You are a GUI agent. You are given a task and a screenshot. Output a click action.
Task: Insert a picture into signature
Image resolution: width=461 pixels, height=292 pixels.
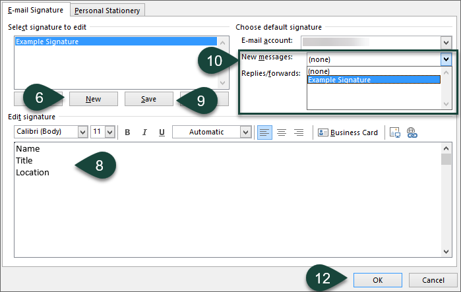[395, 132]
